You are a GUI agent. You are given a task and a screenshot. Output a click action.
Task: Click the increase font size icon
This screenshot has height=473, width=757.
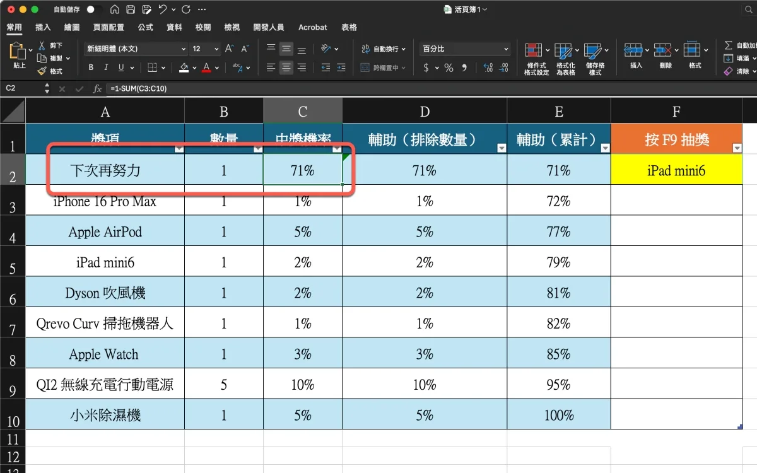coord(230,49)
